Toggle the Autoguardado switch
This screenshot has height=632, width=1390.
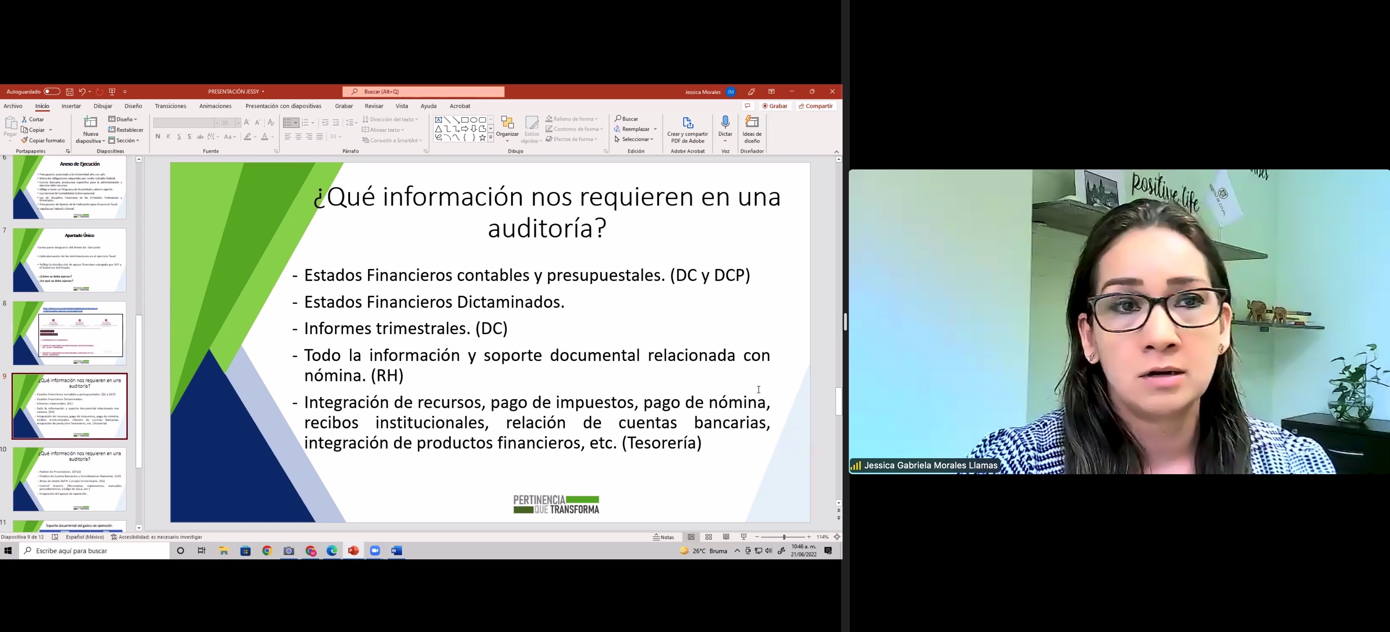click(52, 92)
